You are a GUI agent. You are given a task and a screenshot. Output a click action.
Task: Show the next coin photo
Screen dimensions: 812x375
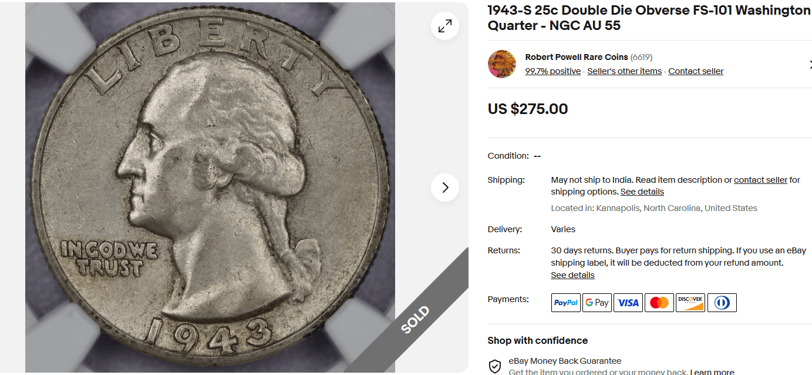point(444,187)
